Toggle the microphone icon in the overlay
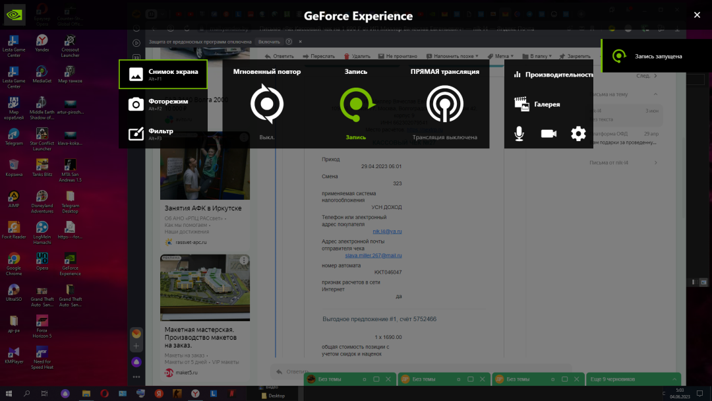Viewport: 712px width, 401px height. pos(519,133)
